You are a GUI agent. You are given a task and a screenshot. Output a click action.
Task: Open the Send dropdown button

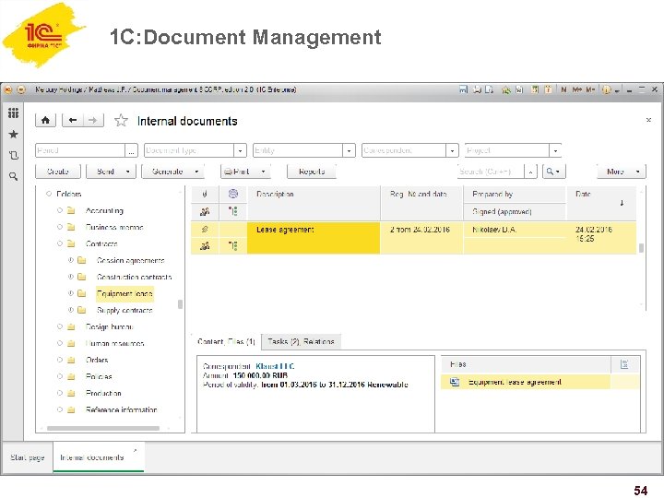pyautogui.click(x=111, y=172)
